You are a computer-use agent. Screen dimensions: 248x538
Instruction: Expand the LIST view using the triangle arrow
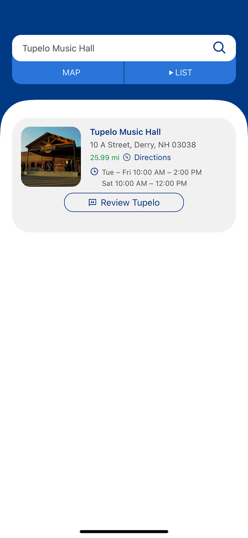point(171,72)
